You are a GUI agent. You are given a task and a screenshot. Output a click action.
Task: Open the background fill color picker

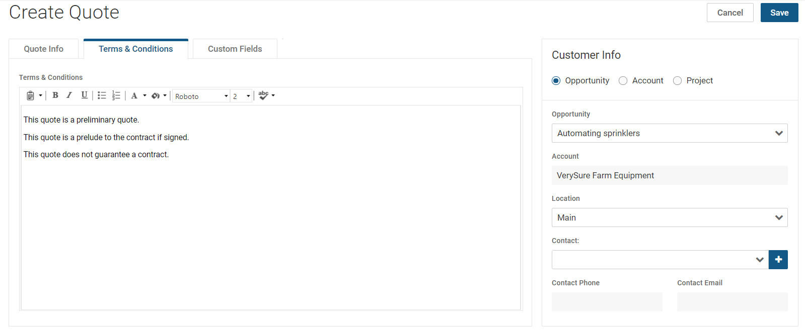point(156,95)
